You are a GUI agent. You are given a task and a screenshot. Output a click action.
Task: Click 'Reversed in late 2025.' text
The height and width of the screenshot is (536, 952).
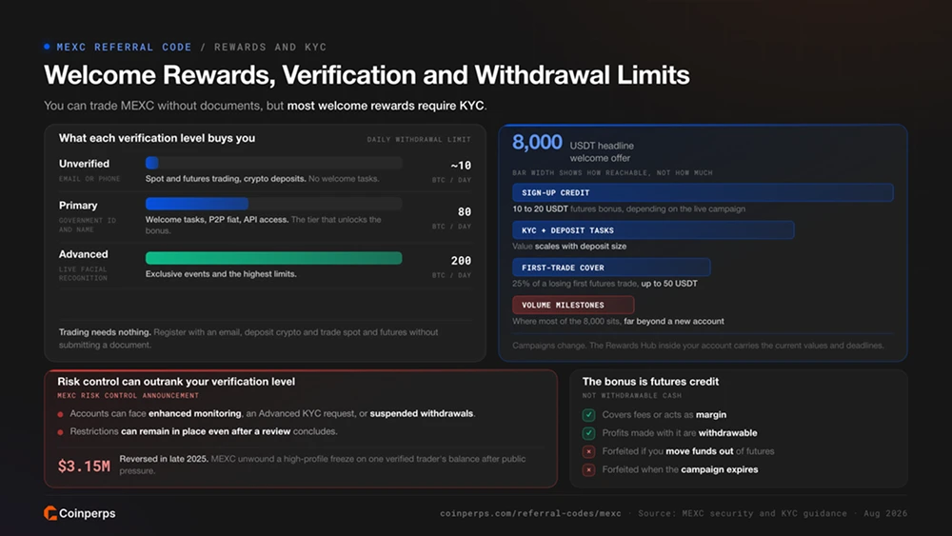pos(164,458)
